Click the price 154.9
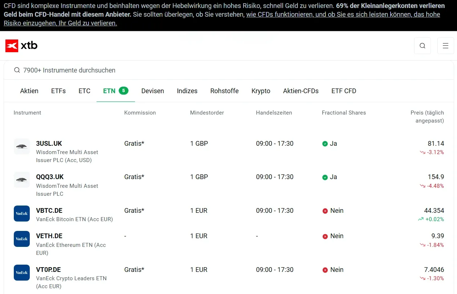Viewport: 457px width, 294px height. point(436,177)
